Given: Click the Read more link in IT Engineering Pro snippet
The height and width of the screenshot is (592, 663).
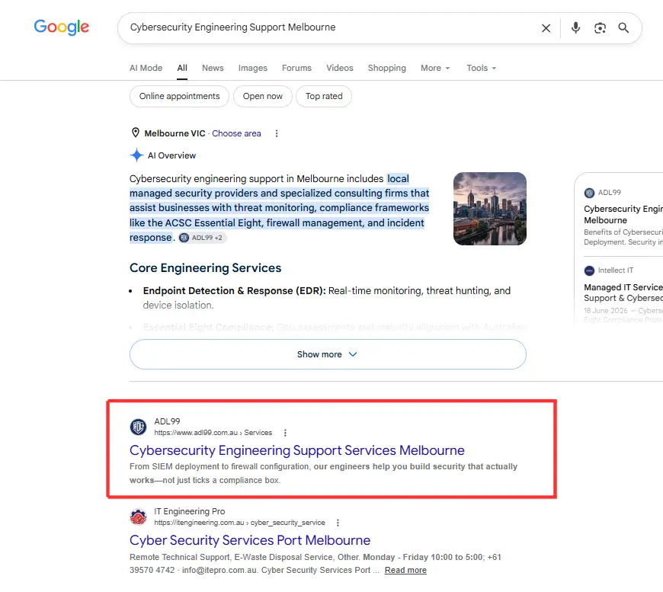Looking at the screenshot, I should pos(405,570).
